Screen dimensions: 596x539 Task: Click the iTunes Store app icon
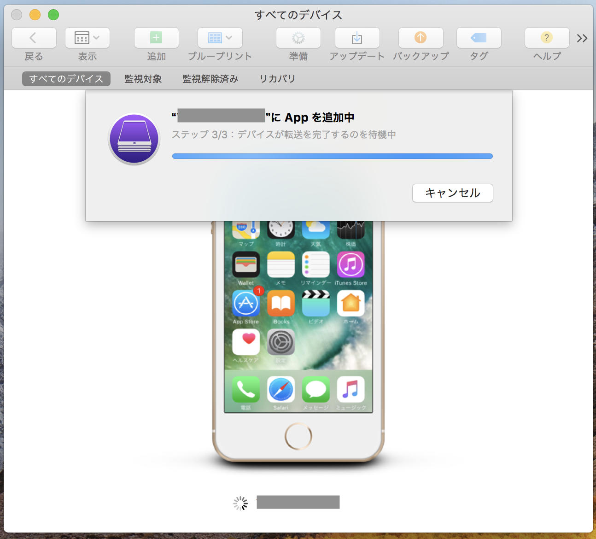pyautogui.click(x=351, y=264)
